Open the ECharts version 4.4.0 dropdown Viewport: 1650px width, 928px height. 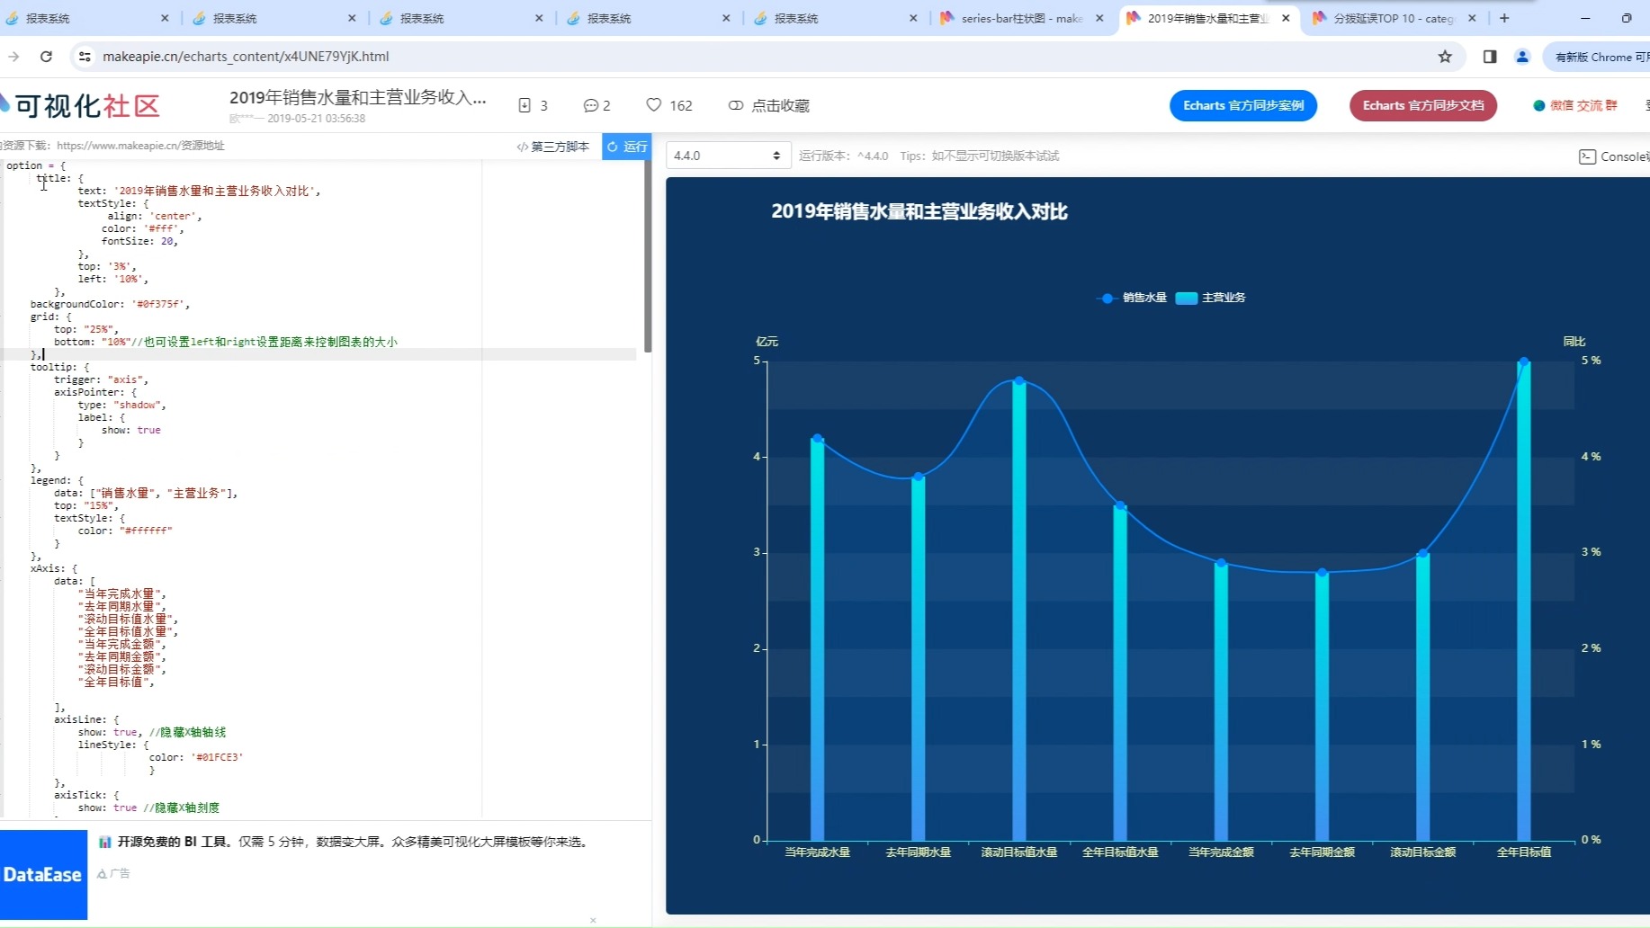click(728, 156)
